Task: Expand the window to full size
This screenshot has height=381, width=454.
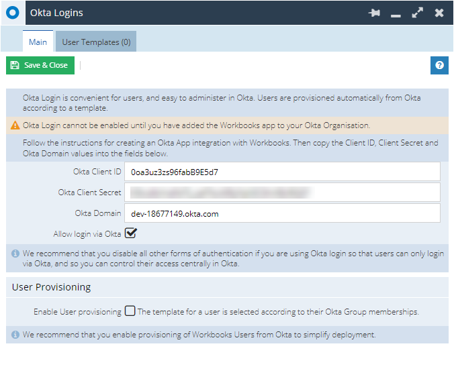Action: pyautogui.click(x=417, y=13)
